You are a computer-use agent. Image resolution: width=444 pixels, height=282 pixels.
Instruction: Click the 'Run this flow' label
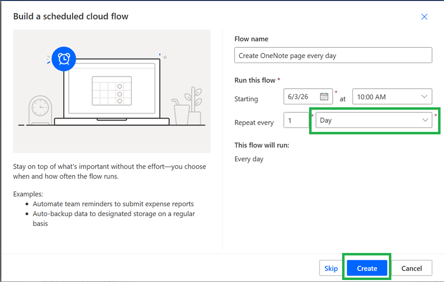coord(255,80)
